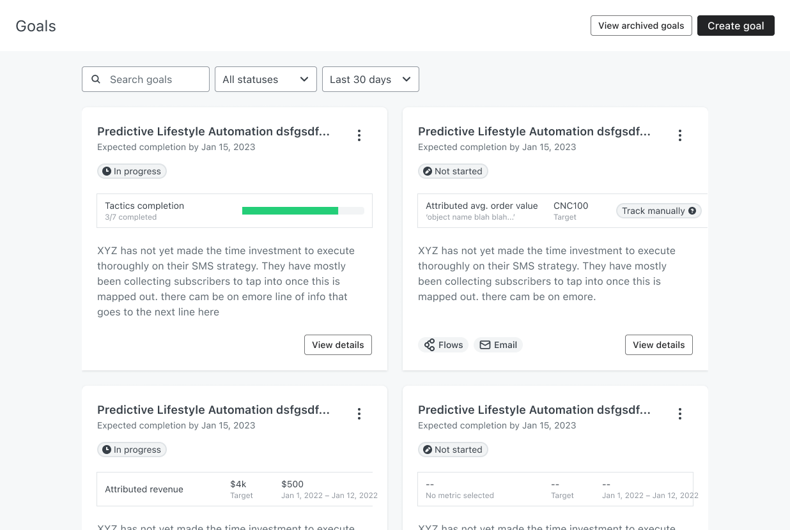Image resolution: width=790 pixels, height=530 pixels.
Task: View details of the Flows and Email goal card
Action: tap(659, 345)
